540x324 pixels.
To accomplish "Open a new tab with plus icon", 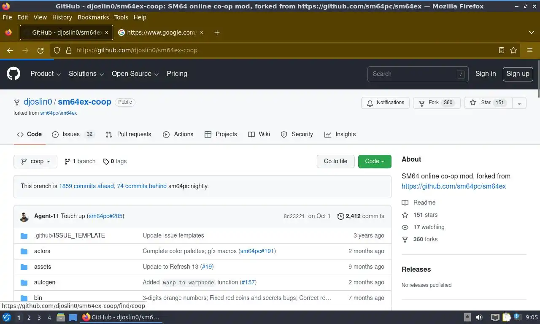I will [x=217, y=32].
